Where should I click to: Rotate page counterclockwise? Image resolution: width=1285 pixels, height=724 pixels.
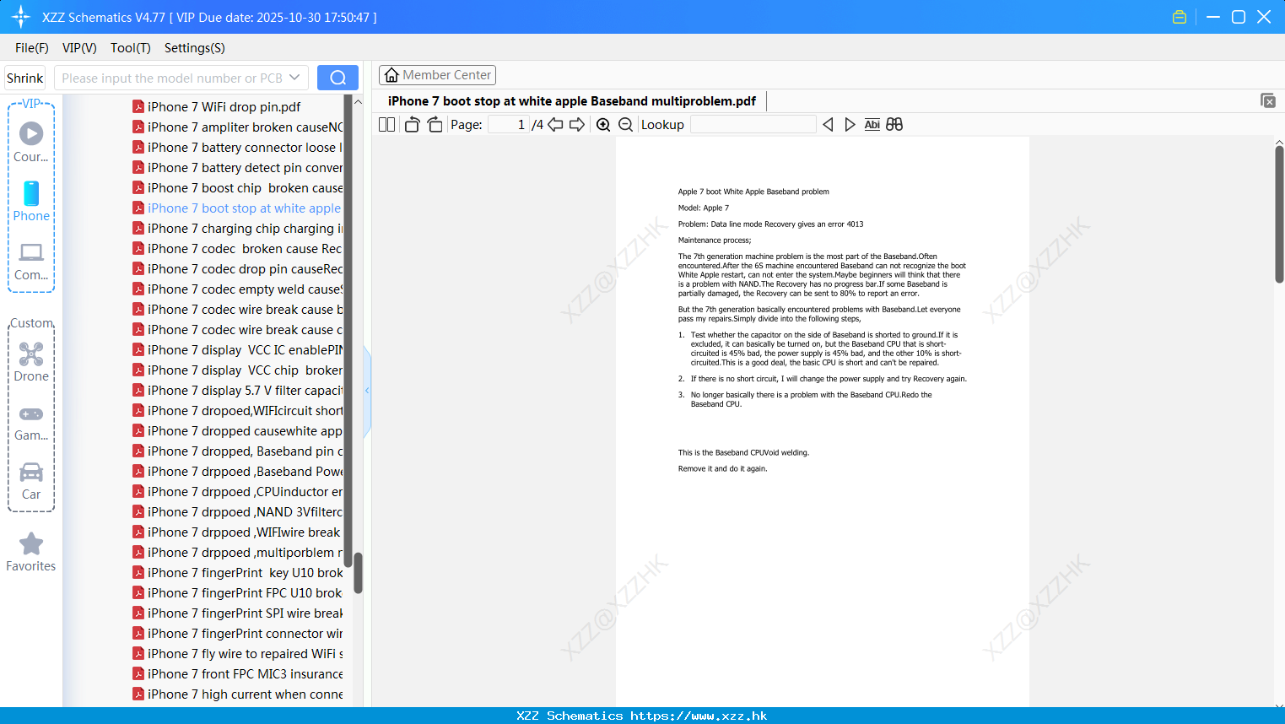pos(412,124)
